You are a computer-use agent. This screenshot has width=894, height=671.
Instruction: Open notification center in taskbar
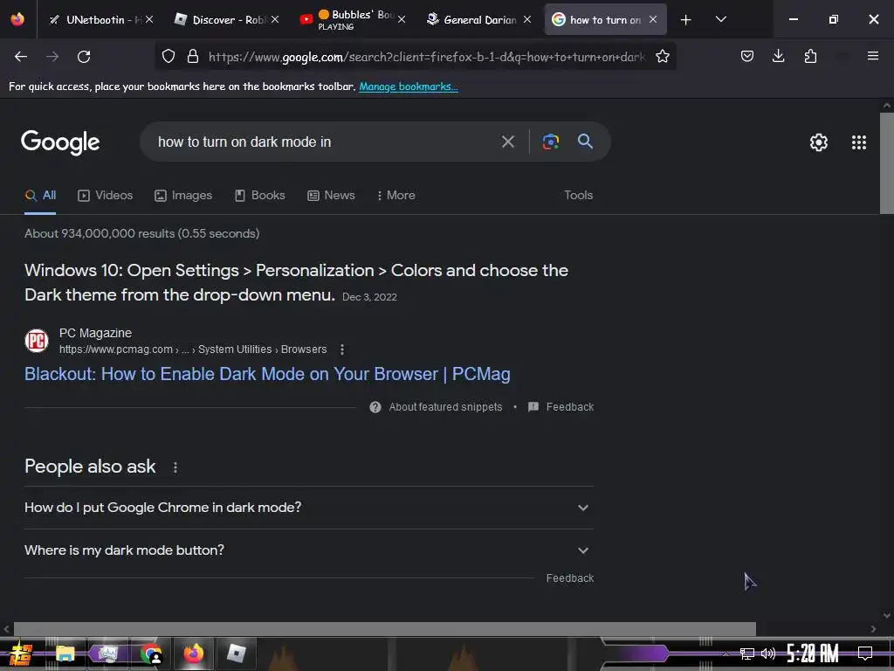pos(865,653)
